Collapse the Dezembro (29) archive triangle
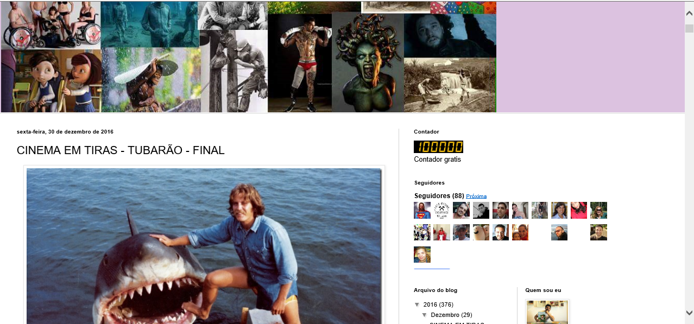 (425, 315)
